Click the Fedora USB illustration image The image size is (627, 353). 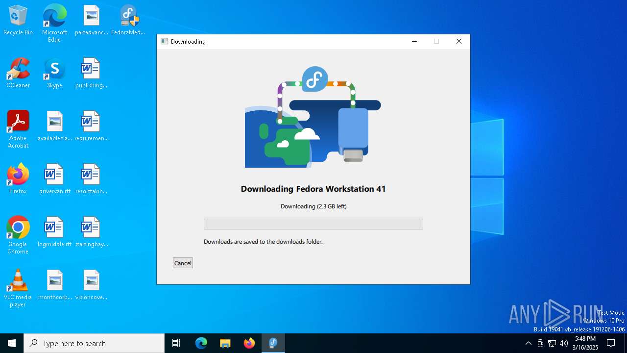point(313,117)
